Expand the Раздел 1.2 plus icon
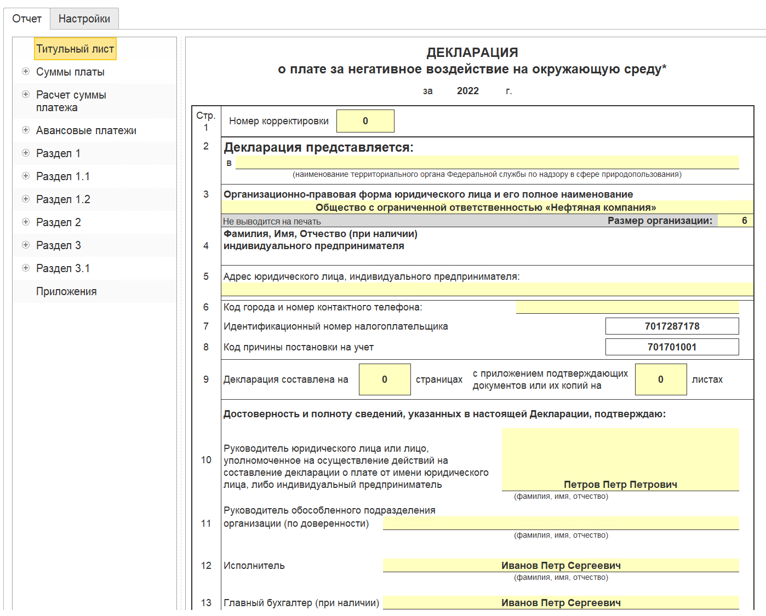This screenshot has height=616, width=766. coord(26,199)
